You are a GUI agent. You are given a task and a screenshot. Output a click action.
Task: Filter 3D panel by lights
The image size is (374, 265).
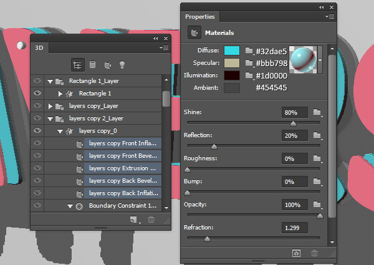pyautogui.click(x=122, y=65)
